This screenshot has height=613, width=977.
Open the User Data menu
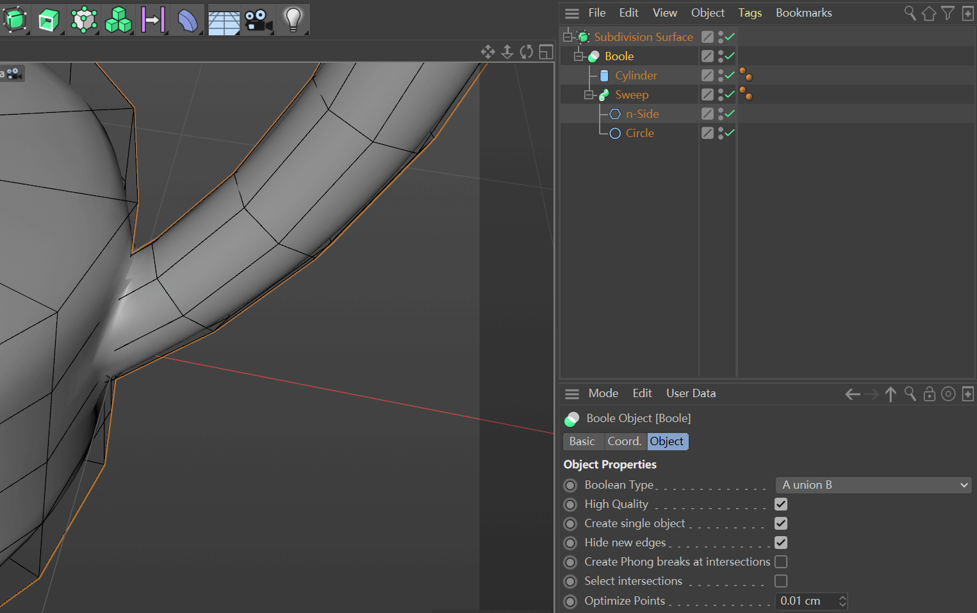pyautogui.click(x=691, y=393)
